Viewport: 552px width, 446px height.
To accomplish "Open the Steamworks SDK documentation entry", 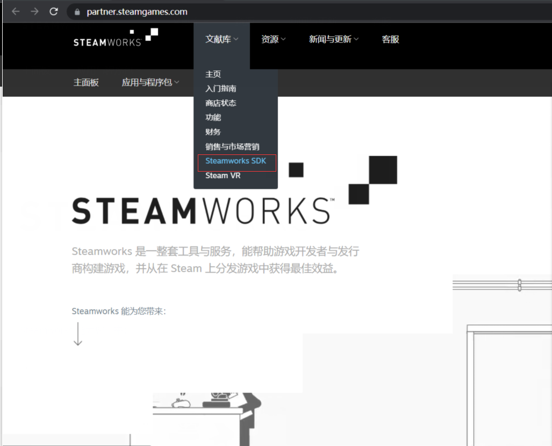I will (235, 160).
